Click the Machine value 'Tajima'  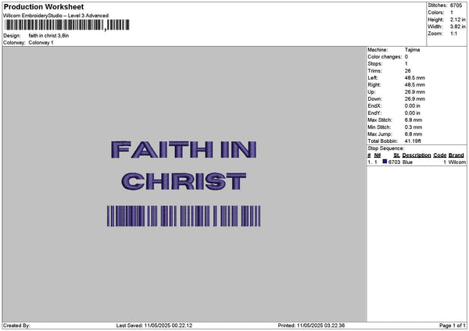coord(412,50)
